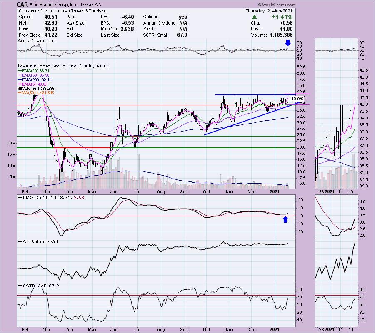Click the 42.5 price axis label on main chart

click(301, 92)
